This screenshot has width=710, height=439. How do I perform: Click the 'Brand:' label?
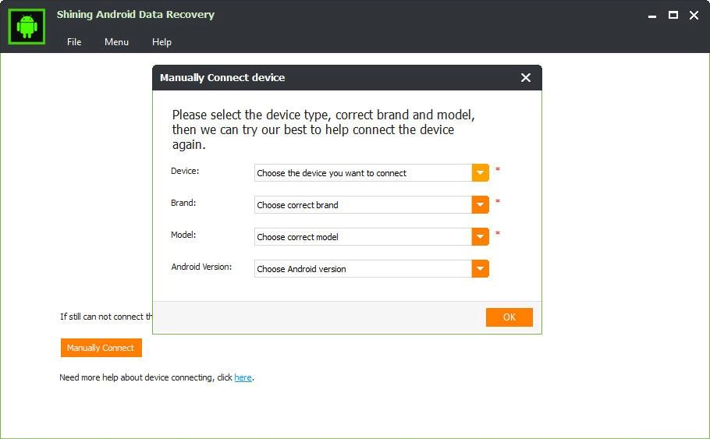[183, 203]
